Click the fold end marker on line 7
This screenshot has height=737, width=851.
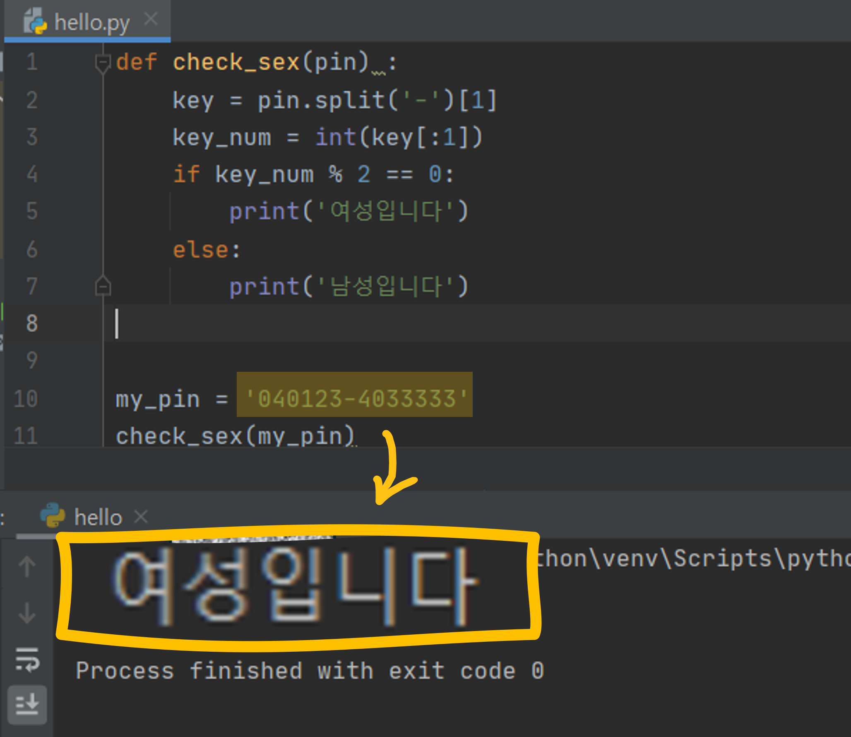pos(103,286)
